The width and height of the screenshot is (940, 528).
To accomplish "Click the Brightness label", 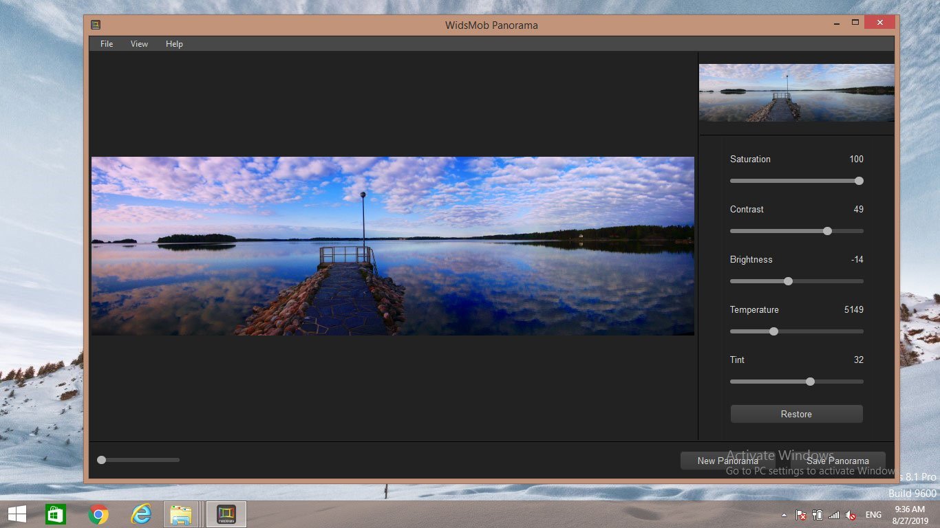I will point(751,259).
